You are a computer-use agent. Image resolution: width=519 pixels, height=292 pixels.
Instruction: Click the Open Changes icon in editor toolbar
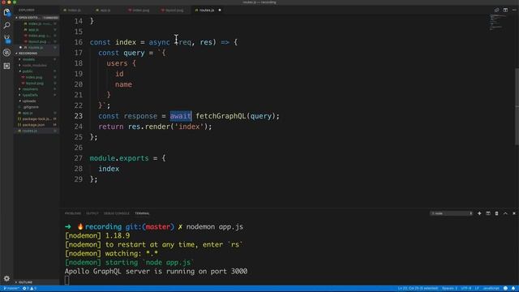(496, 10)
